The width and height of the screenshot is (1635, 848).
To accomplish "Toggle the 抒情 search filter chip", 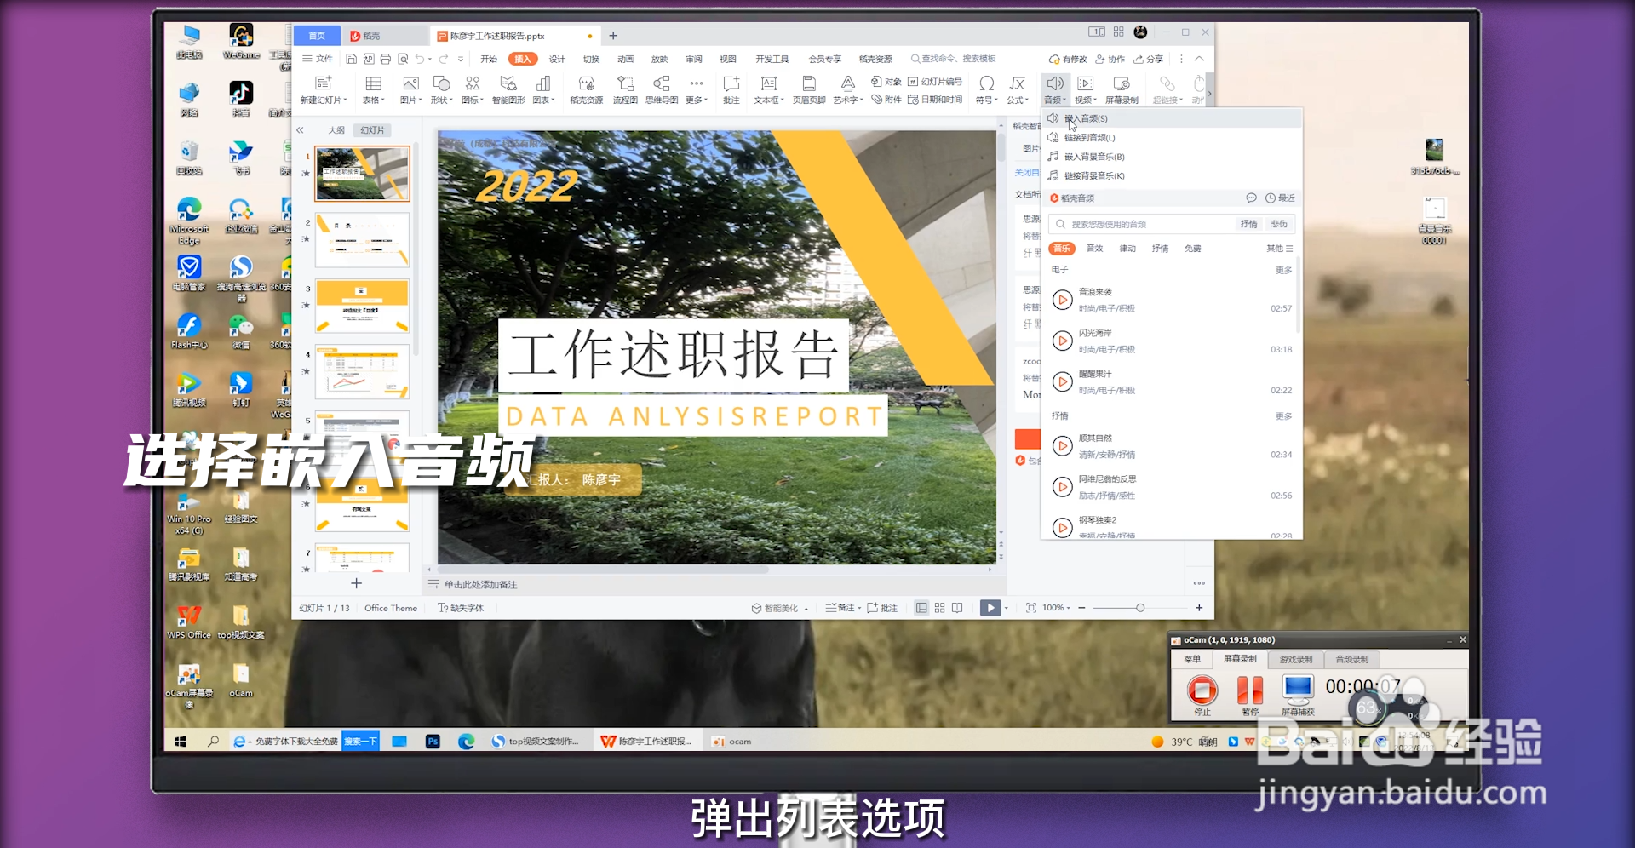I will (x=1248, y=224).
